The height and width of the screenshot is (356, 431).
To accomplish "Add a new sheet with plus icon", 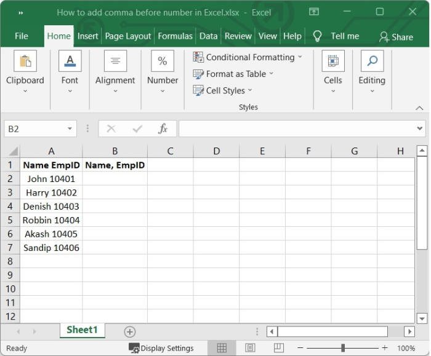I will (130, 331).
